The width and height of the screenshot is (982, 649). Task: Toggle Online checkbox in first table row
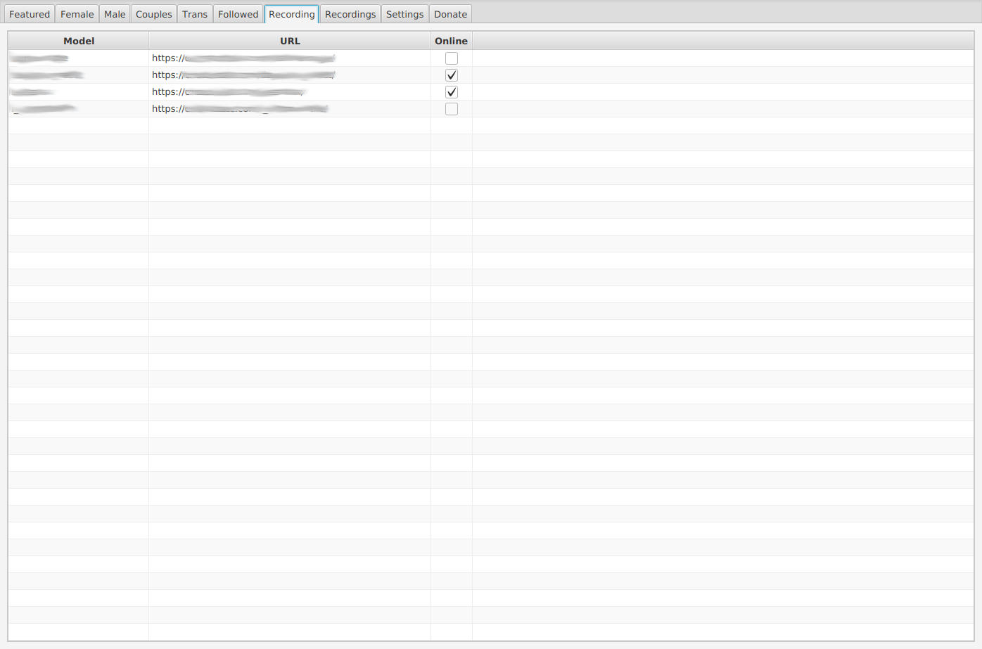point(452,58)
